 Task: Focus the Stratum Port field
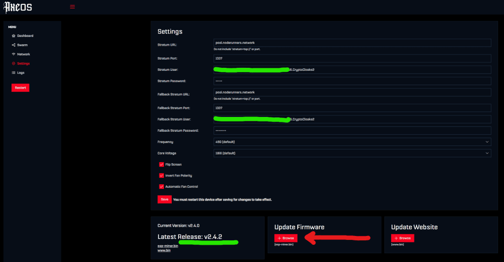pyautogui.click(x=352, y=58)
